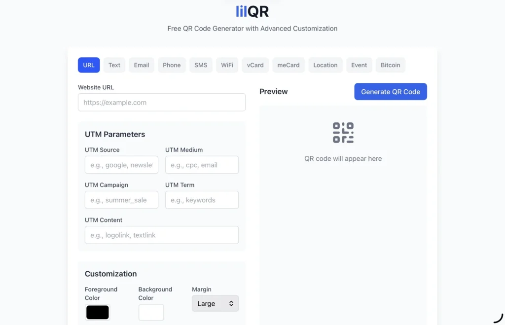This screenshot has width=505, height=325.
Task: Switch to the WiFi tab
Action: pos(227,65)
